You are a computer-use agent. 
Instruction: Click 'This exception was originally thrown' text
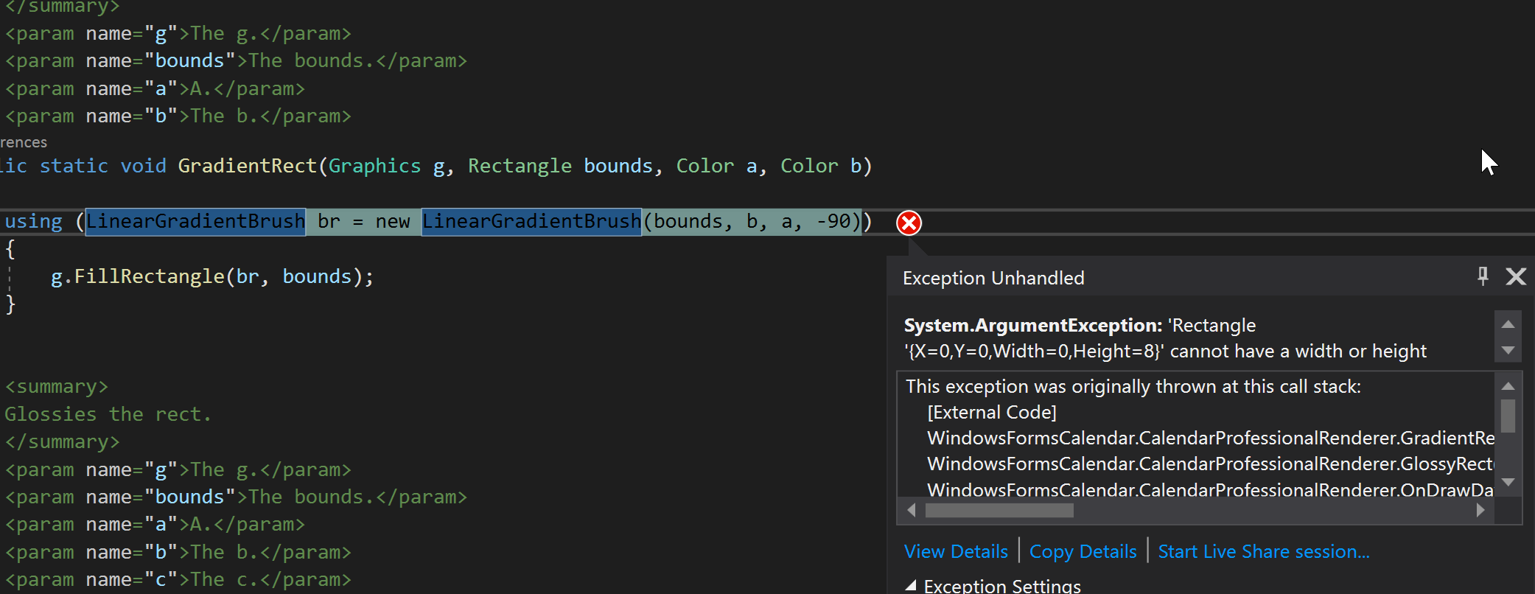(x=1133, y=386)
